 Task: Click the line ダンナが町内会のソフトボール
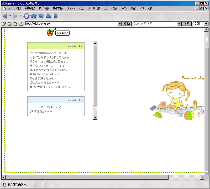[48, 53]
